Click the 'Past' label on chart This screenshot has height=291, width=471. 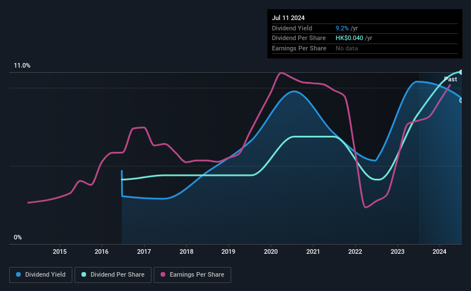point(450,79)
